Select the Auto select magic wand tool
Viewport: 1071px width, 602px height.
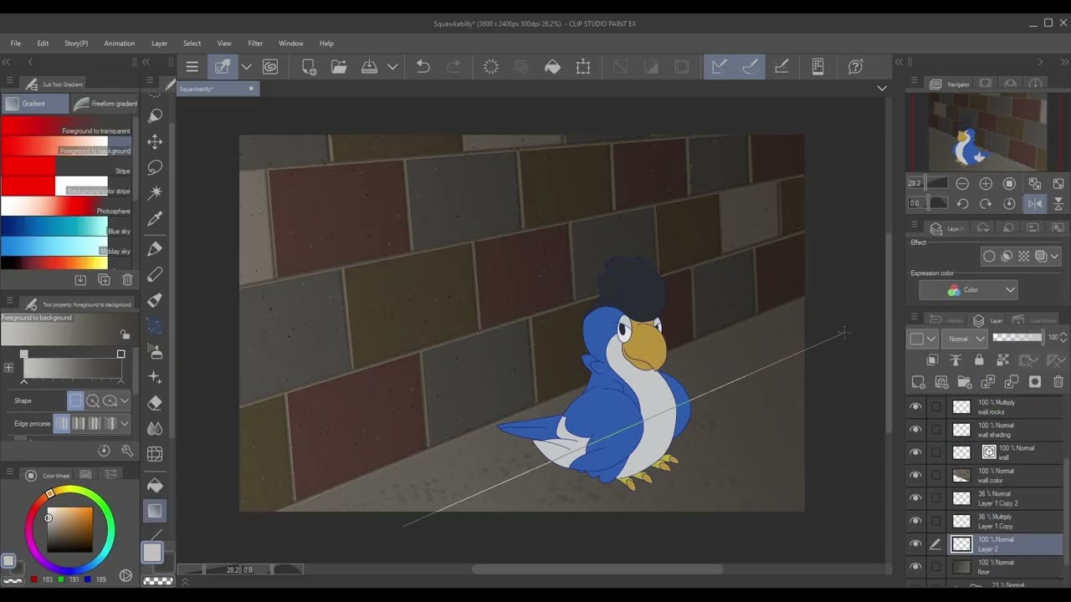point(155,193)
